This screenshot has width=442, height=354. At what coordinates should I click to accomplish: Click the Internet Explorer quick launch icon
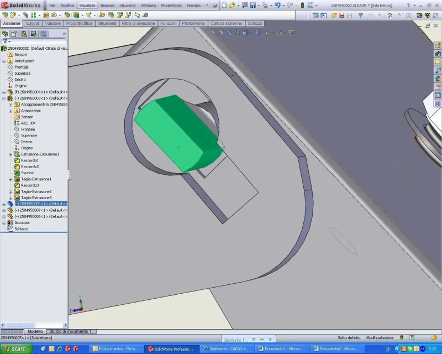[x=60, y=349]
